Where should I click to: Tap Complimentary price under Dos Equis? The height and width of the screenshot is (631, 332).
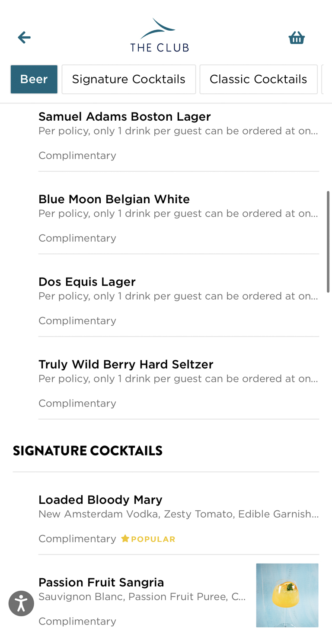77,321
